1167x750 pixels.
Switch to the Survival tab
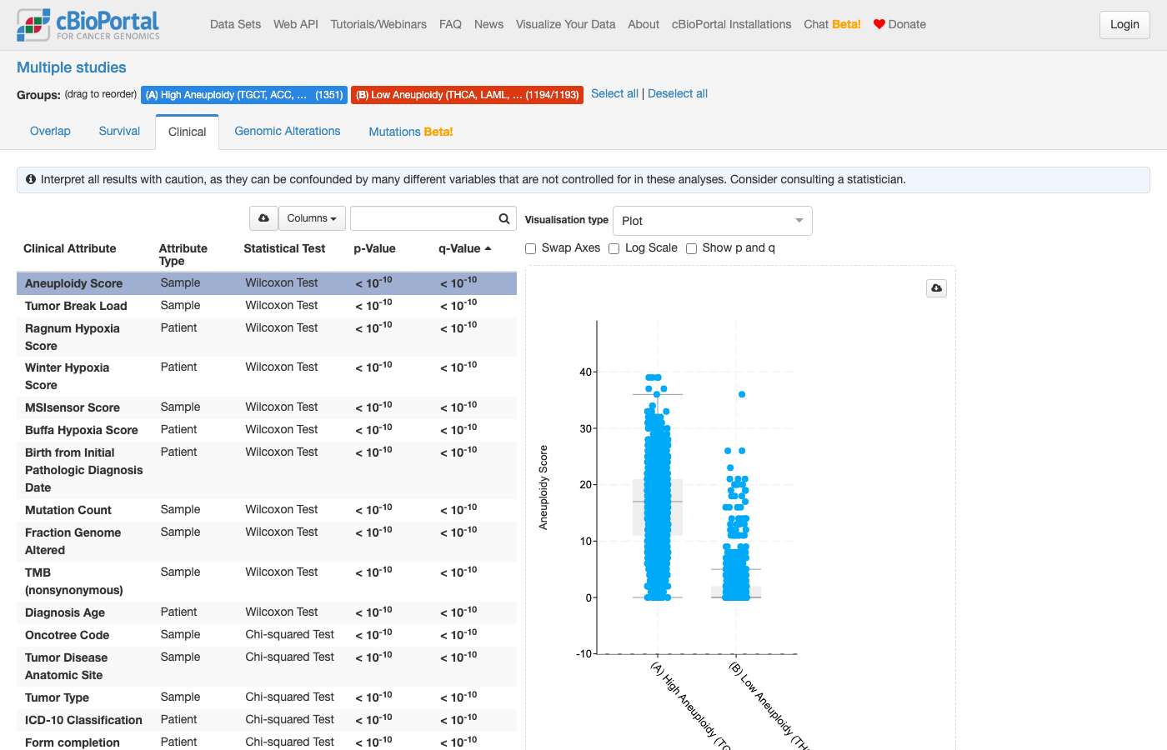[119, 131]
